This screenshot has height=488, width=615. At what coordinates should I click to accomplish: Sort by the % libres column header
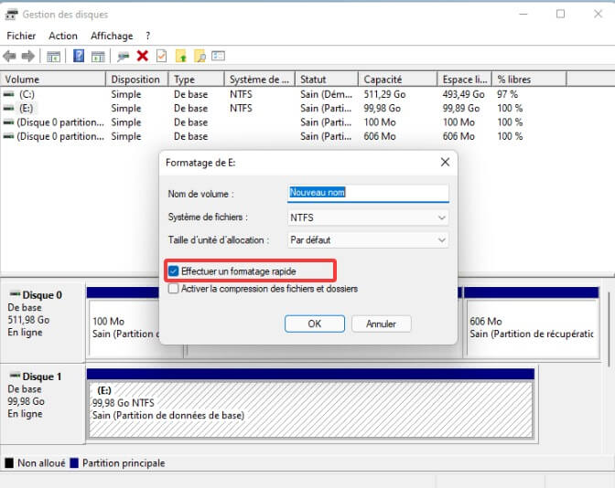click(530, 80)
